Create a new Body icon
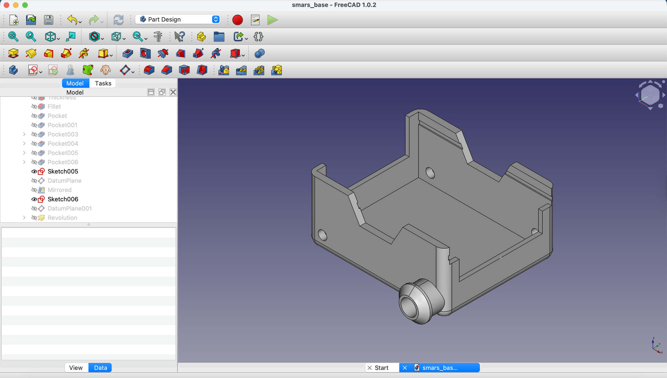 click(13, 70)
